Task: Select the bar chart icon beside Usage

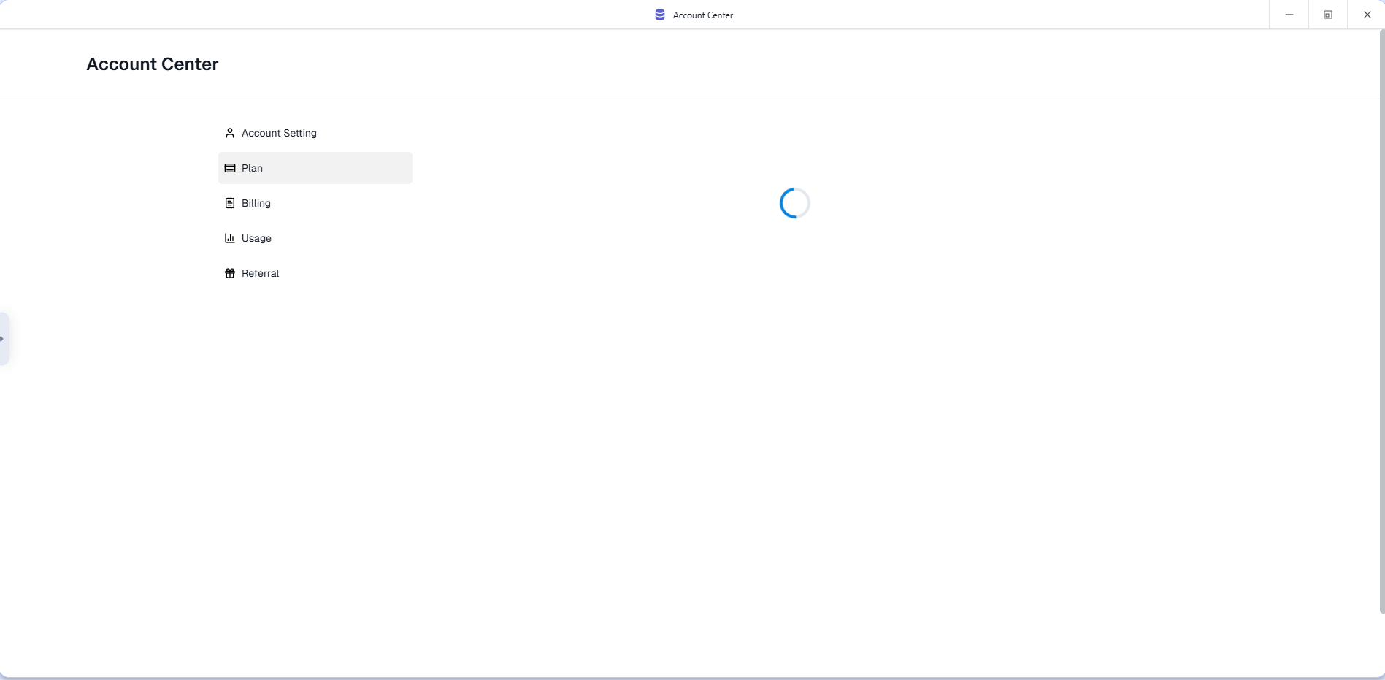Action: pyautogui.click(x=230, y=238)
